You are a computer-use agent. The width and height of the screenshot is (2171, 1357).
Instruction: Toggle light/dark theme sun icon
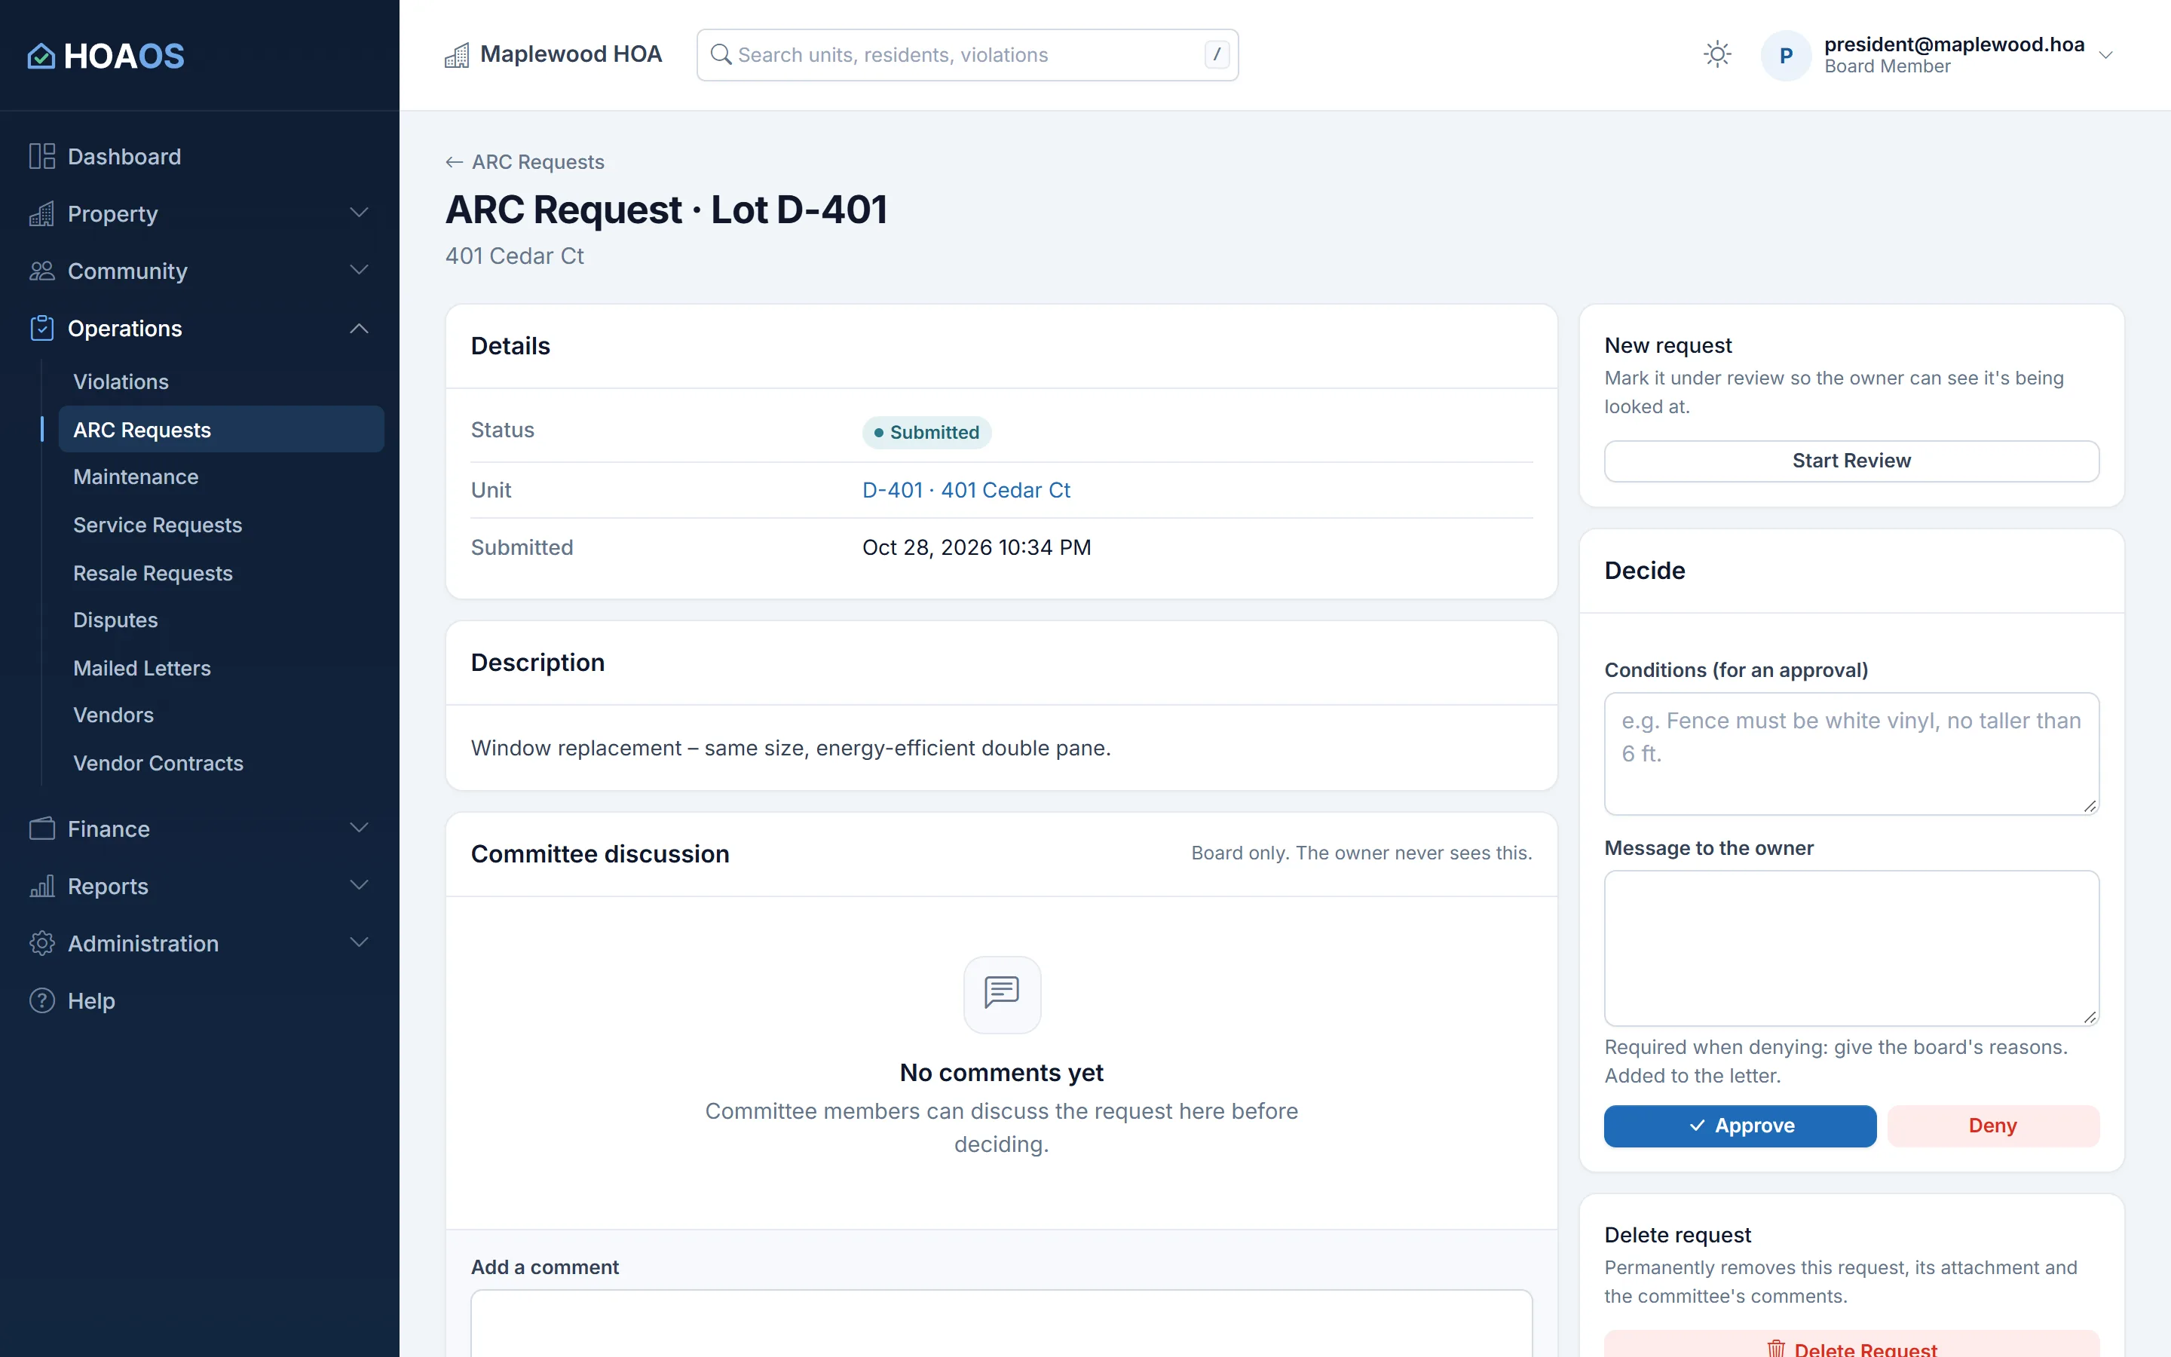click(x=1717, y=55)
